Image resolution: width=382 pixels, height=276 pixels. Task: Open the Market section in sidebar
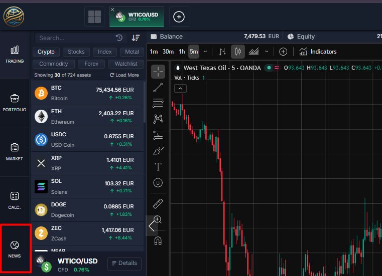(15, 152)
